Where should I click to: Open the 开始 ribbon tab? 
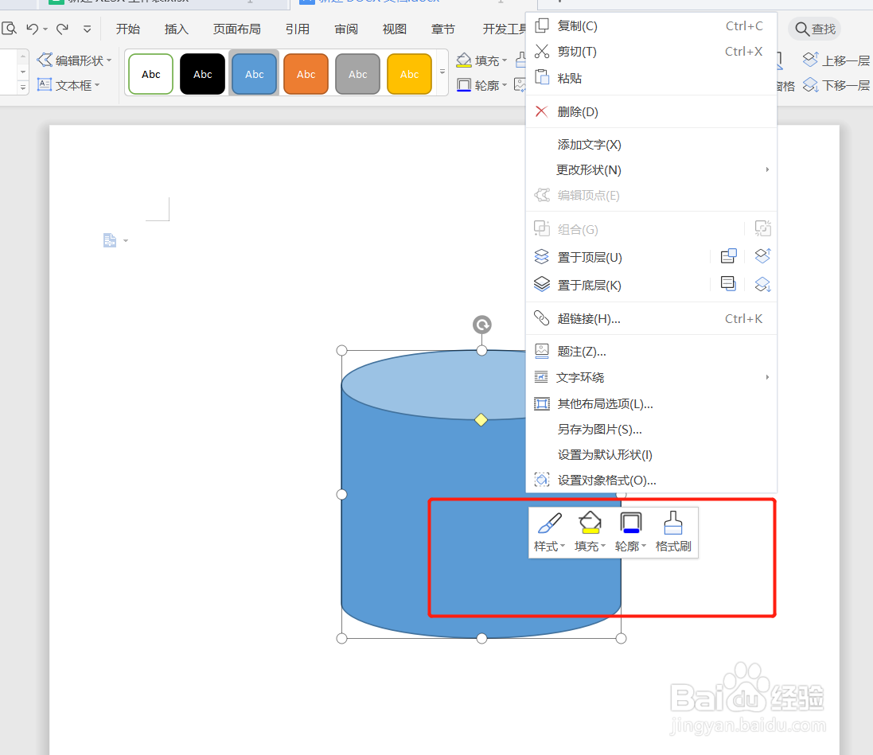tap(127, 29)
